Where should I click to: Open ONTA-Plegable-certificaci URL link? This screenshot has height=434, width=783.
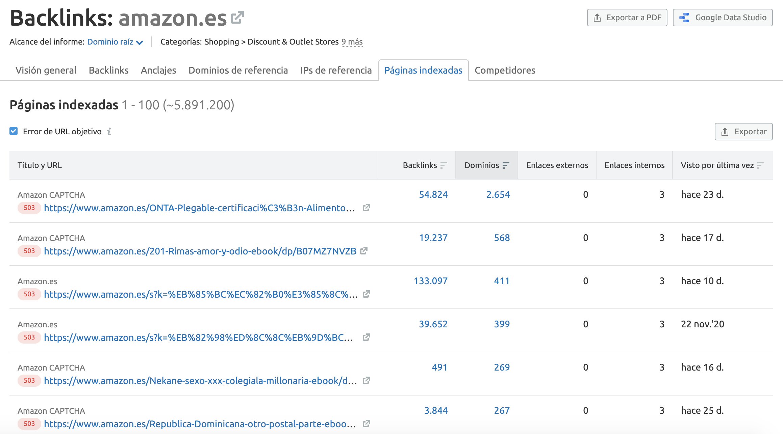coord(199,208)
